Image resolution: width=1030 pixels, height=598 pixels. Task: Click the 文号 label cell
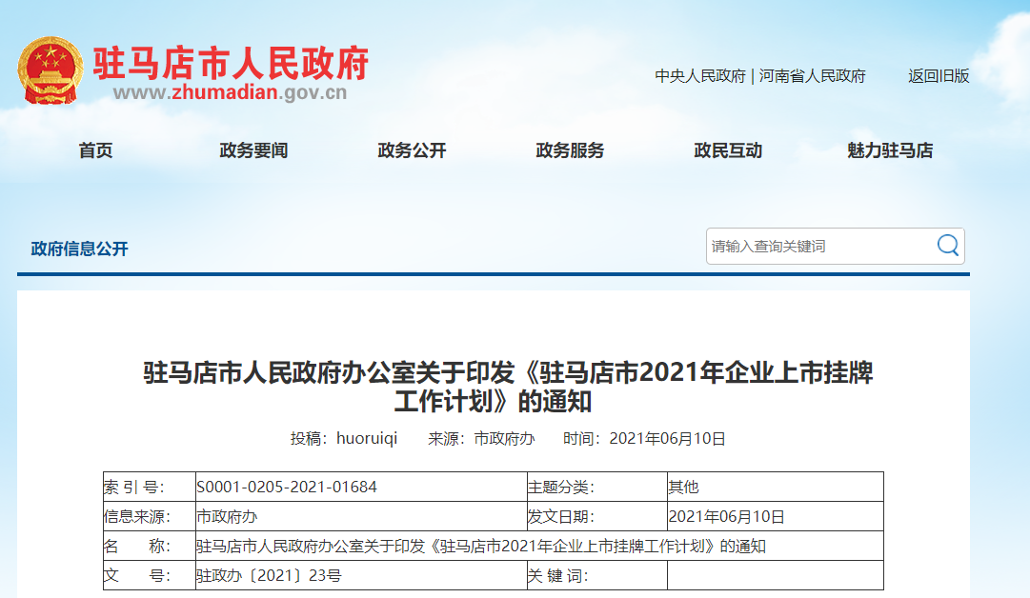pos(149,576)
